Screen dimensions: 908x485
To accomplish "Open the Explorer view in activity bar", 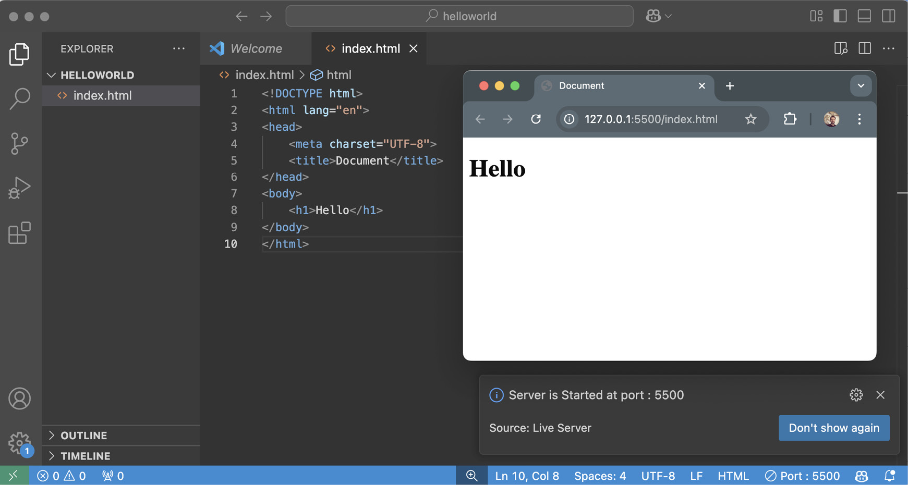I will coord(19,54).
